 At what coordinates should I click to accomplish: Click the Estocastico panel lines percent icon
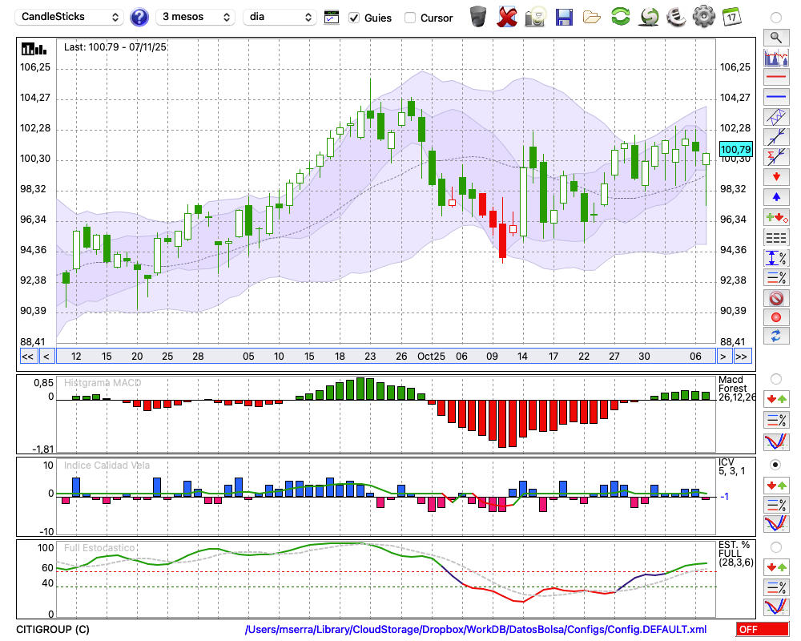click(x=776, y=587)
